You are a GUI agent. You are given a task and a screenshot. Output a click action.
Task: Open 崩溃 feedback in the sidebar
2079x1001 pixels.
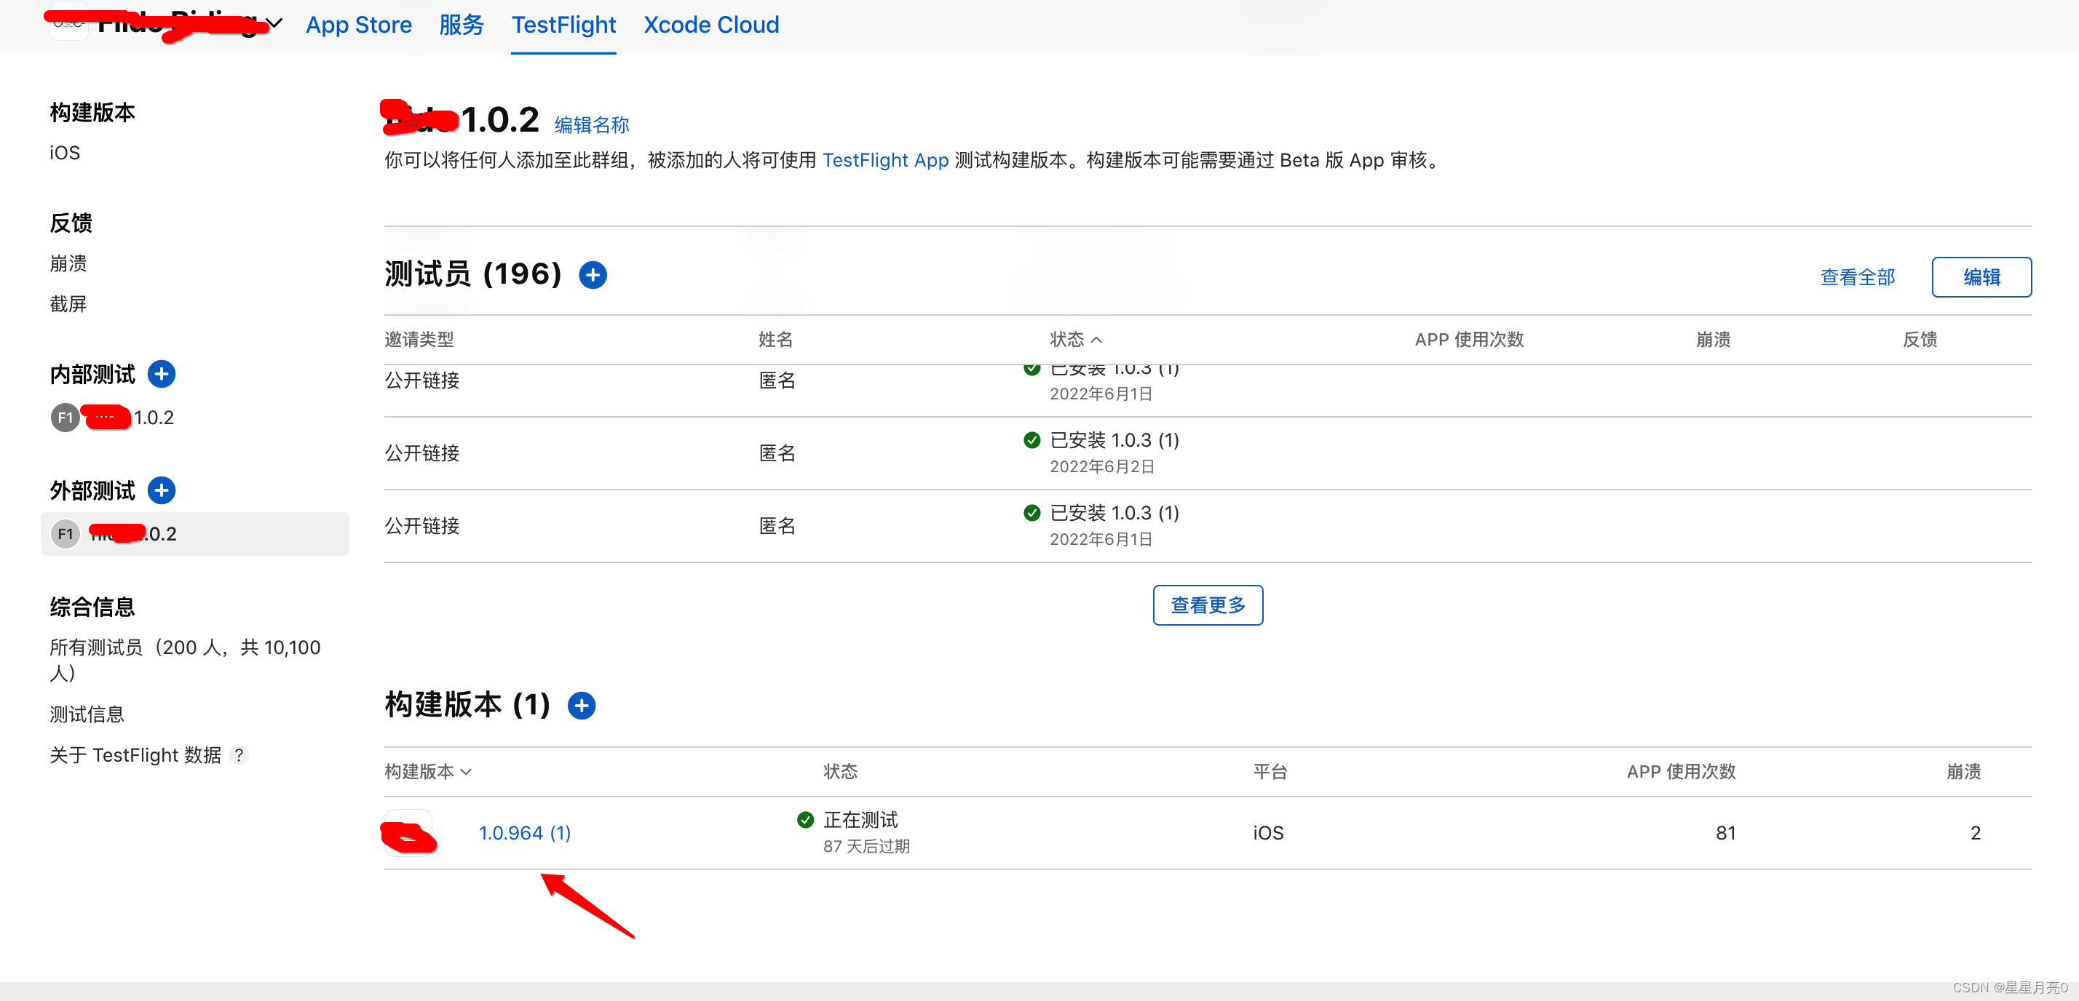[x=68, y=264]
